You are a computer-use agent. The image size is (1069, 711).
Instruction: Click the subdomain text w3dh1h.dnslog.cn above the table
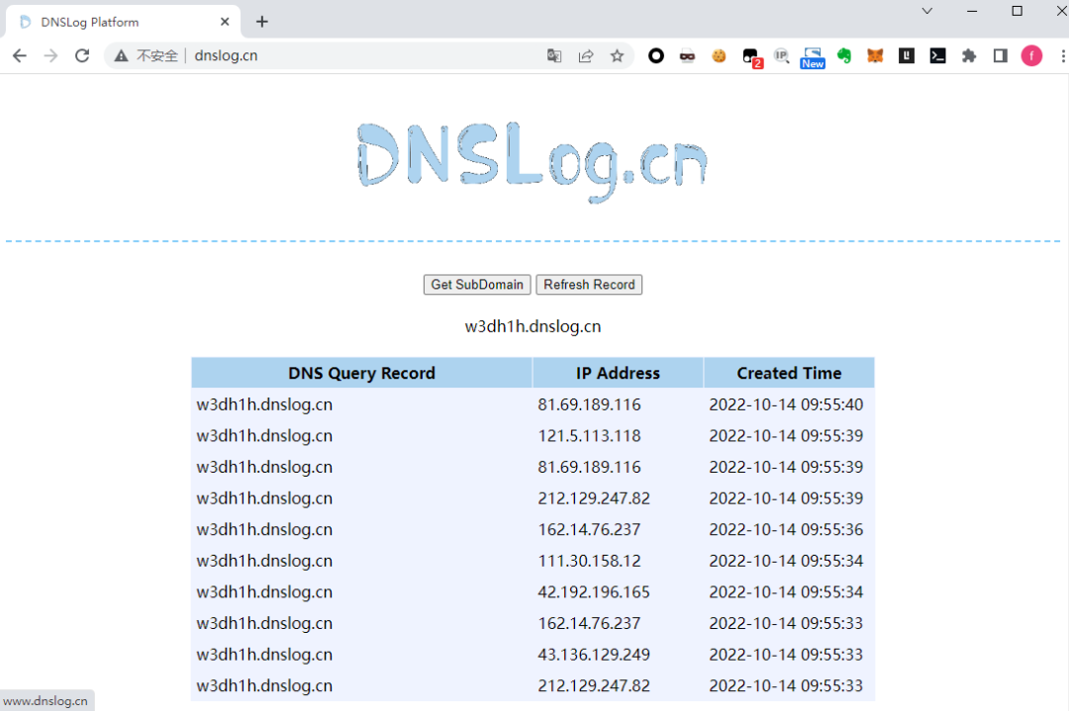pyautogui.click(x=534, y=327)
